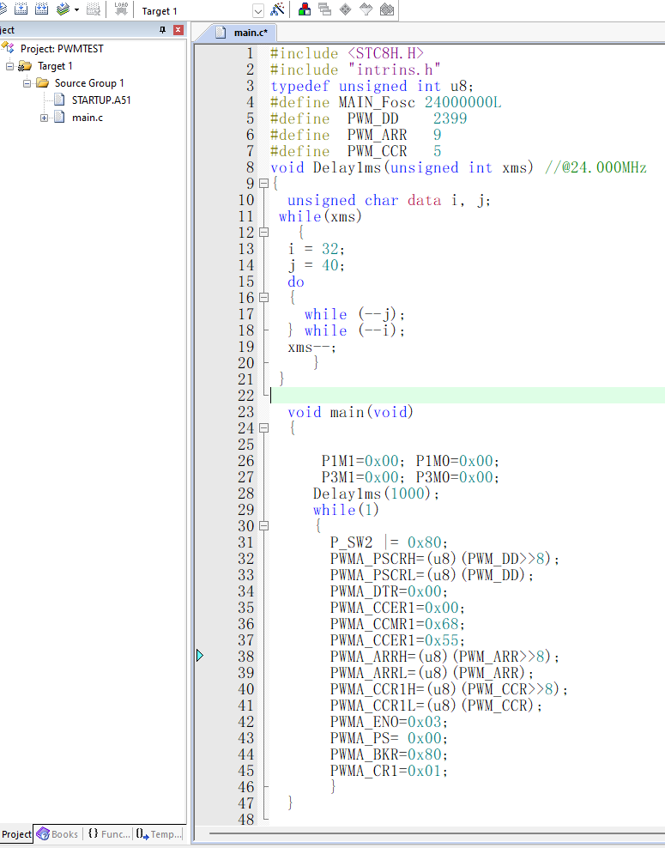Click the horizontal scrollbar below the editor
This screenshot has height=848, width=665.
[x=437, y=833]
